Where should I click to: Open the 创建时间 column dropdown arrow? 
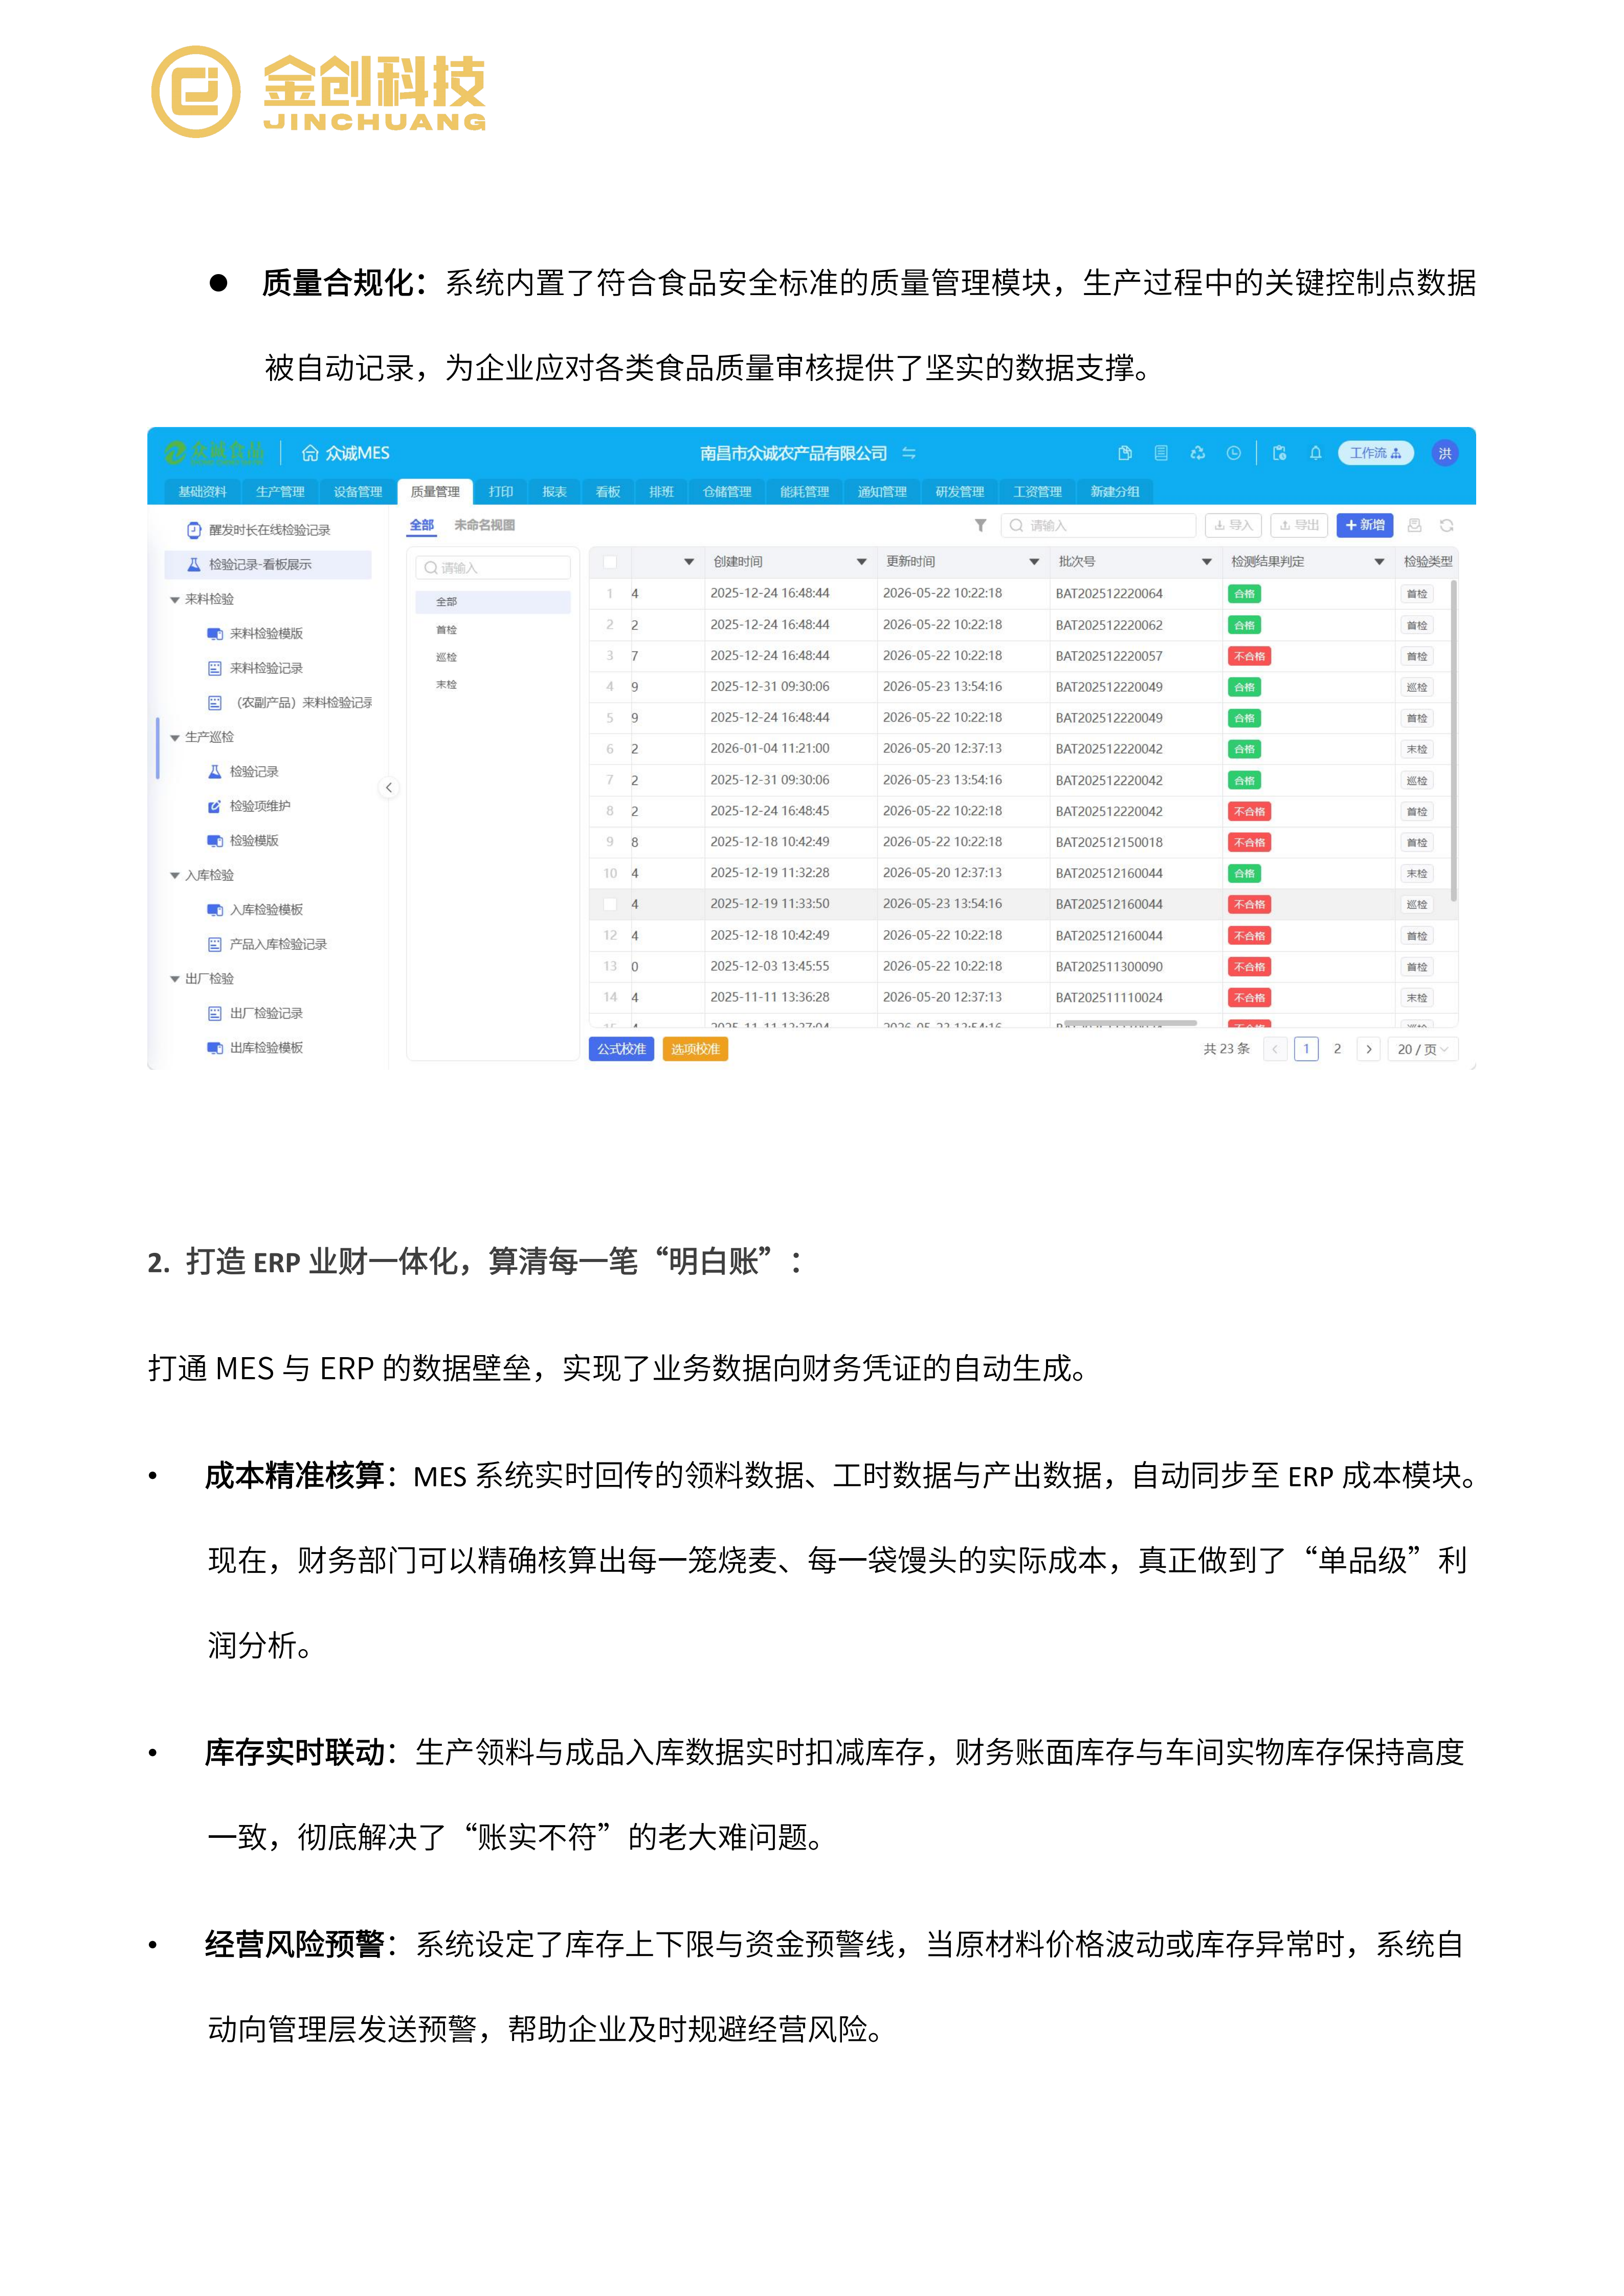pyautogui.click(x=862, y=562)
